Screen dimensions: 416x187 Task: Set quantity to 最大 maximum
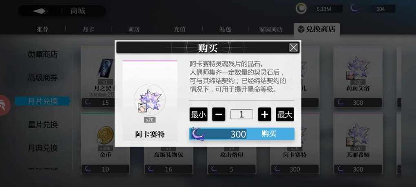[x=285, y=114]
